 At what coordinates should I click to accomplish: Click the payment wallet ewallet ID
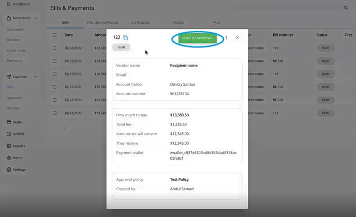(x=203, y=156)
